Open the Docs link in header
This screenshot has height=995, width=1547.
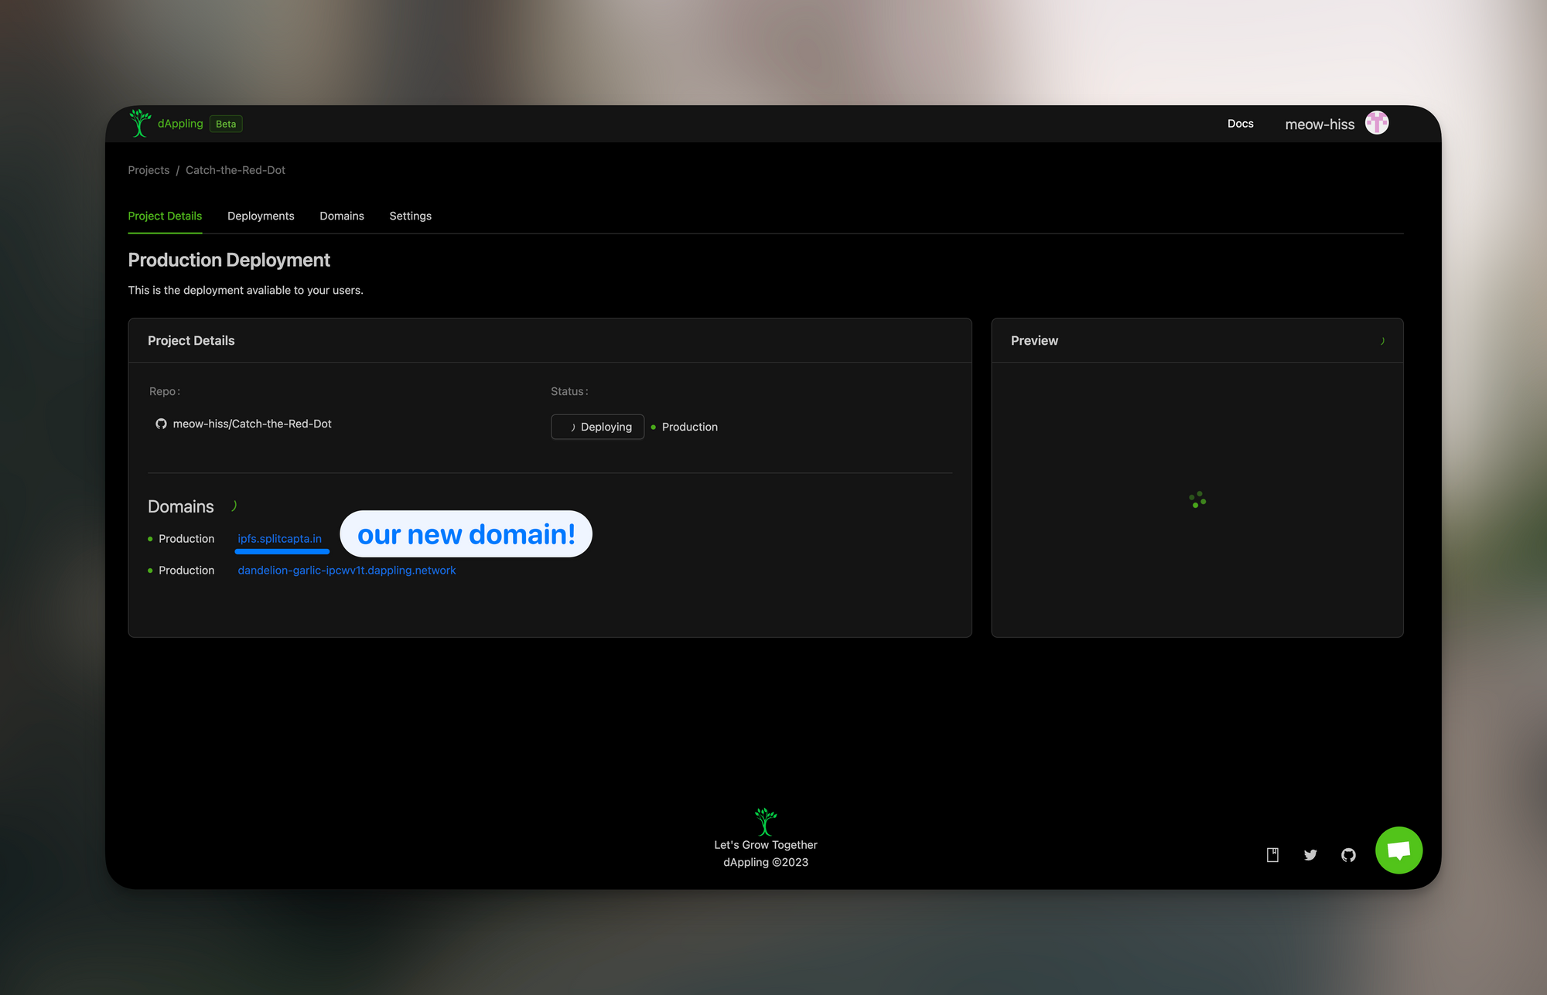(1240, 124)
